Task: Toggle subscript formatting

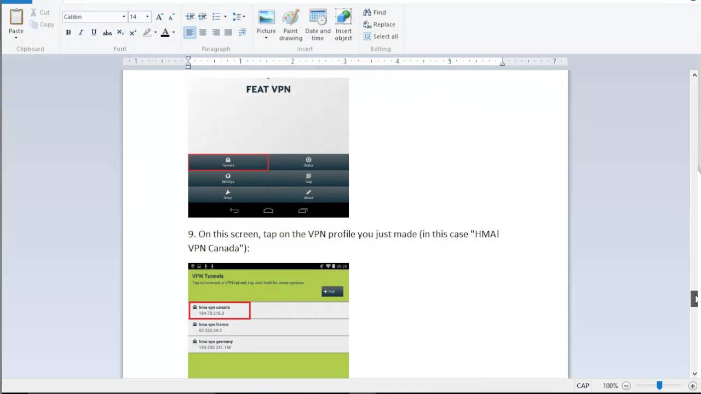Action: coord(120,32)
